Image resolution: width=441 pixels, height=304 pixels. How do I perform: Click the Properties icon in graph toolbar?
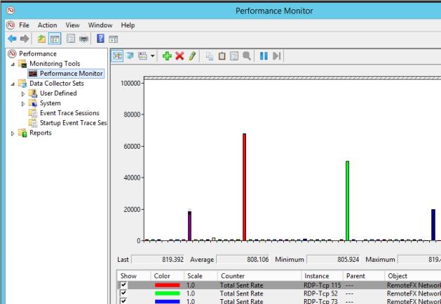point(235,55)
